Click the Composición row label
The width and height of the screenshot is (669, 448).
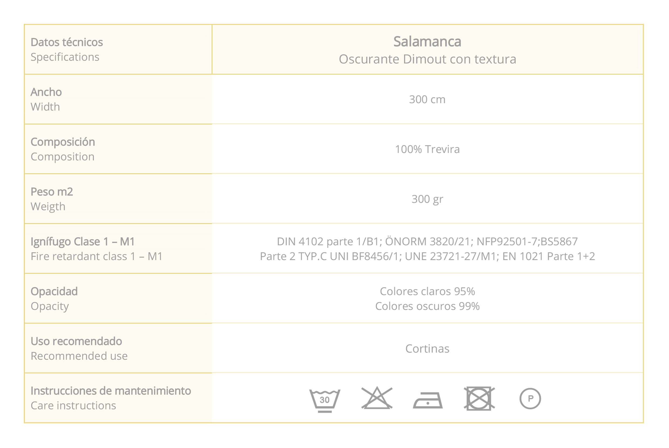click(x=63, y=142)
